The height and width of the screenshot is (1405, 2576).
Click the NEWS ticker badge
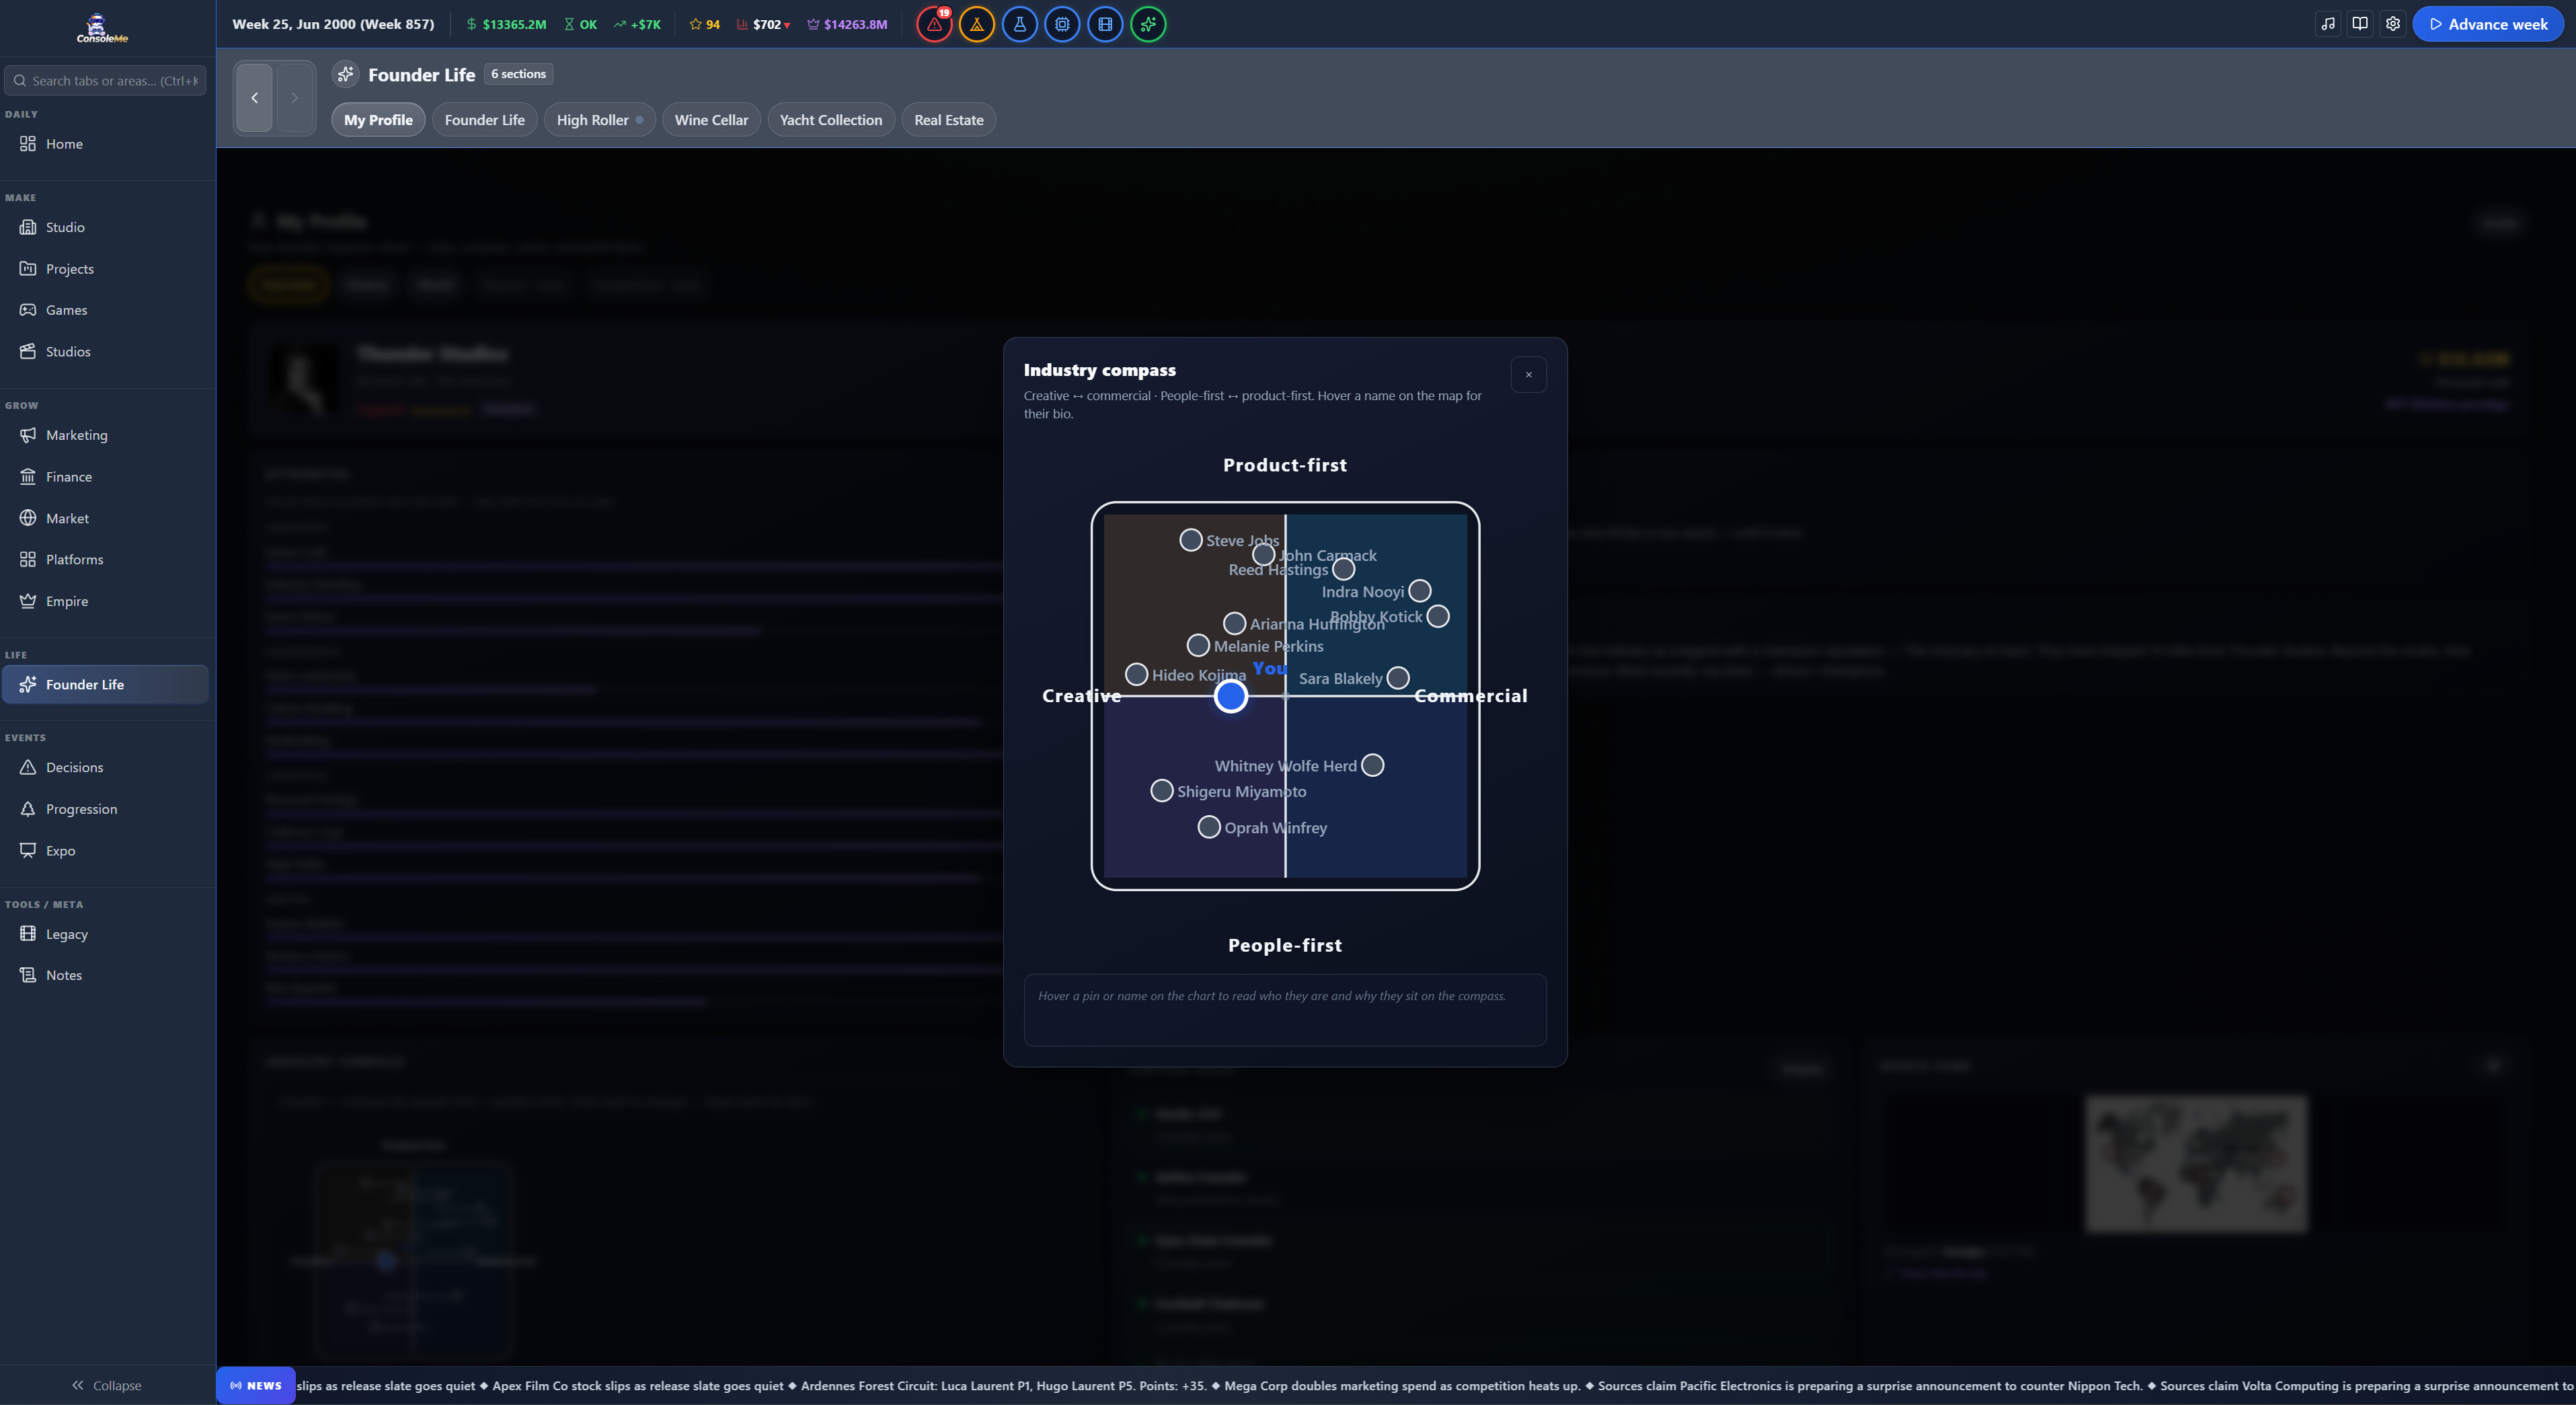pos(256,1385)
